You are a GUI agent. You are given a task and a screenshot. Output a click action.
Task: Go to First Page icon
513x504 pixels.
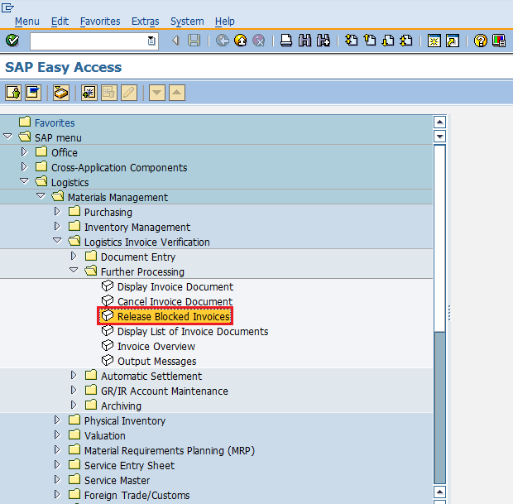(x=352, y=41)
